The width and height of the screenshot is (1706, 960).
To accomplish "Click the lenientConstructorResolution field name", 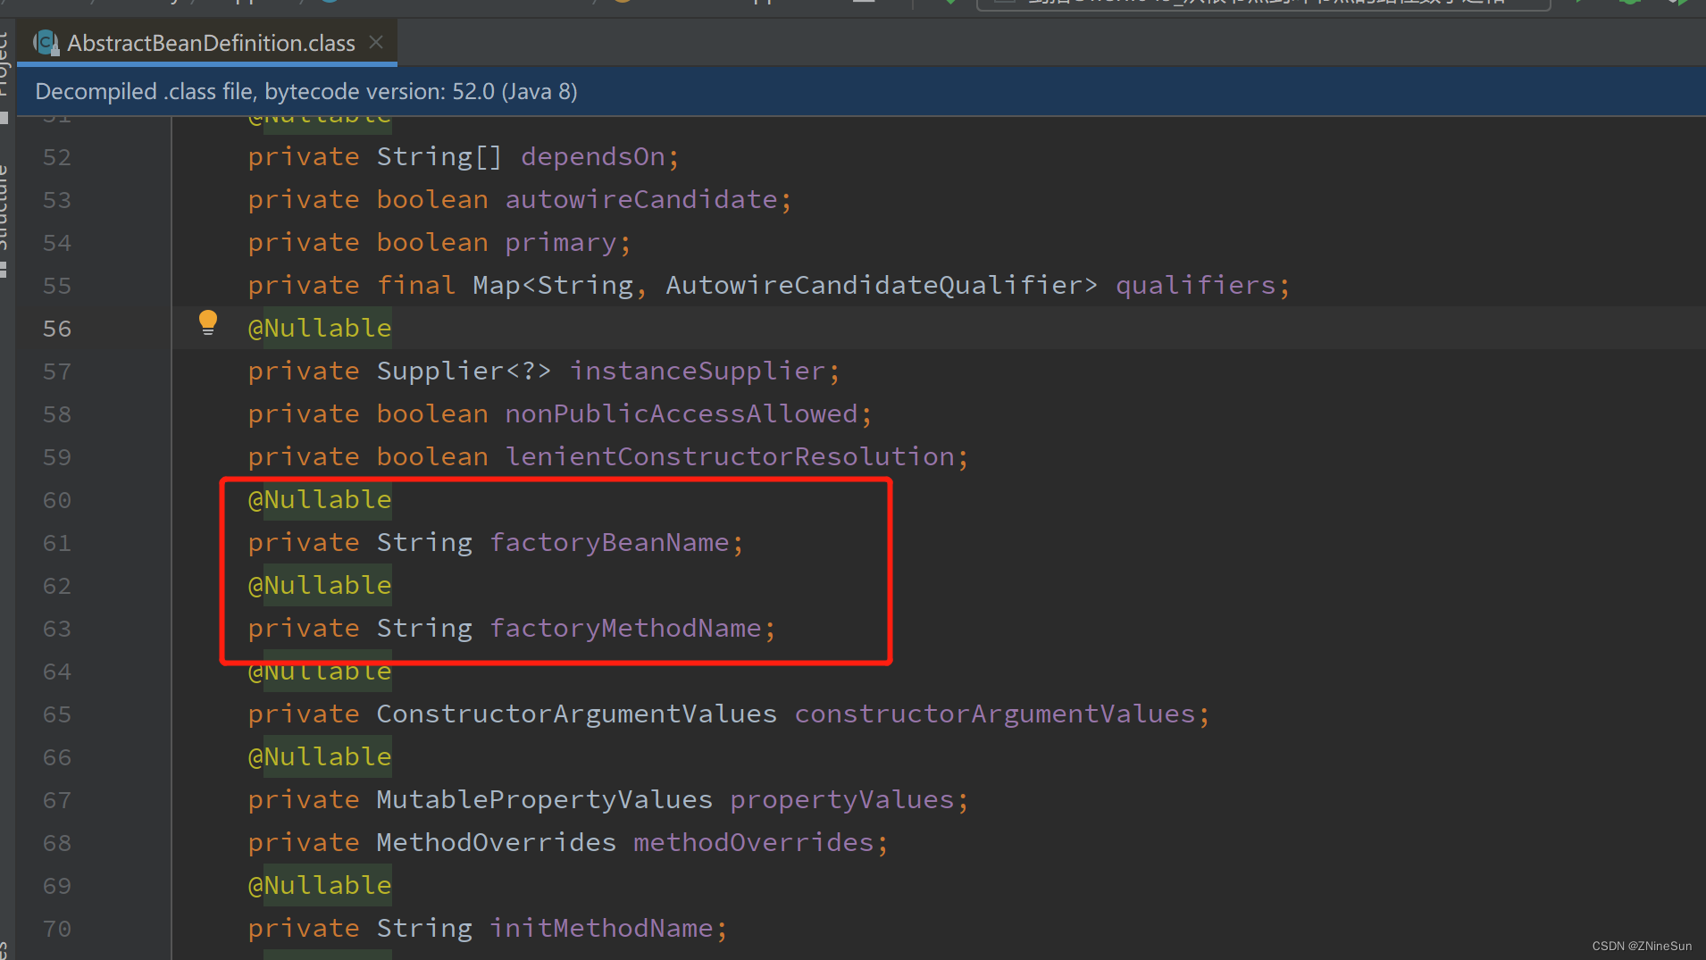I will (x=730, y=457).
